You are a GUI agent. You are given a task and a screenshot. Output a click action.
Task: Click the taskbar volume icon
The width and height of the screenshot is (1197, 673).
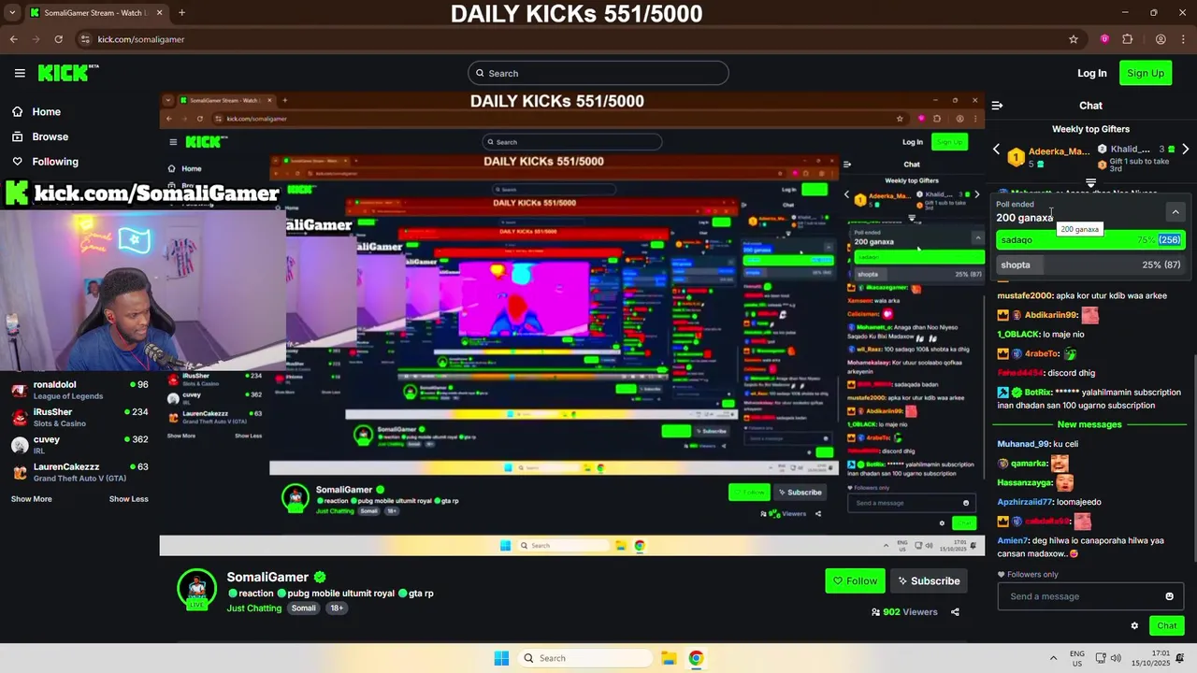pyautogui.click(x=1117, y=658)
